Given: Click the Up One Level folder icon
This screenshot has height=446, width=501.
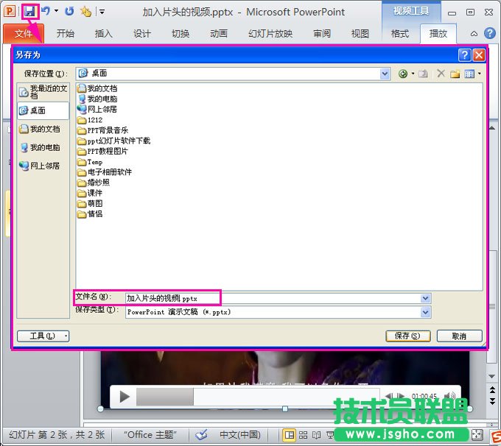Looking at the screenshot, I should [x=423, y=74].
